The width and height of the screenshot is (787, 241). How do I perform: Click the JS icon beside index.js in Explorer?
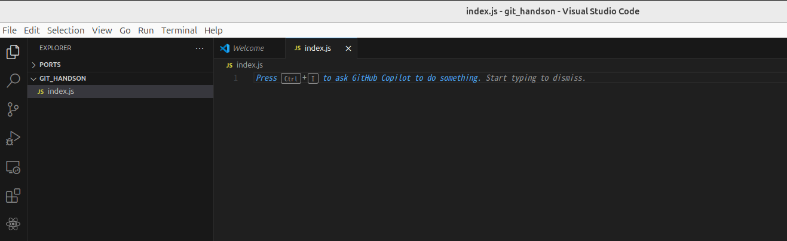[41, 91]
